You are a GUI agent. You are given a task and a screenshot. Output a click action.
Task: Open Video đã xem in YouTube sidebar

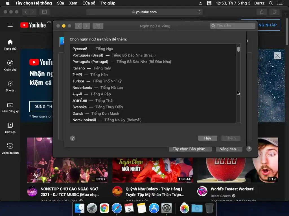(10, 148)
